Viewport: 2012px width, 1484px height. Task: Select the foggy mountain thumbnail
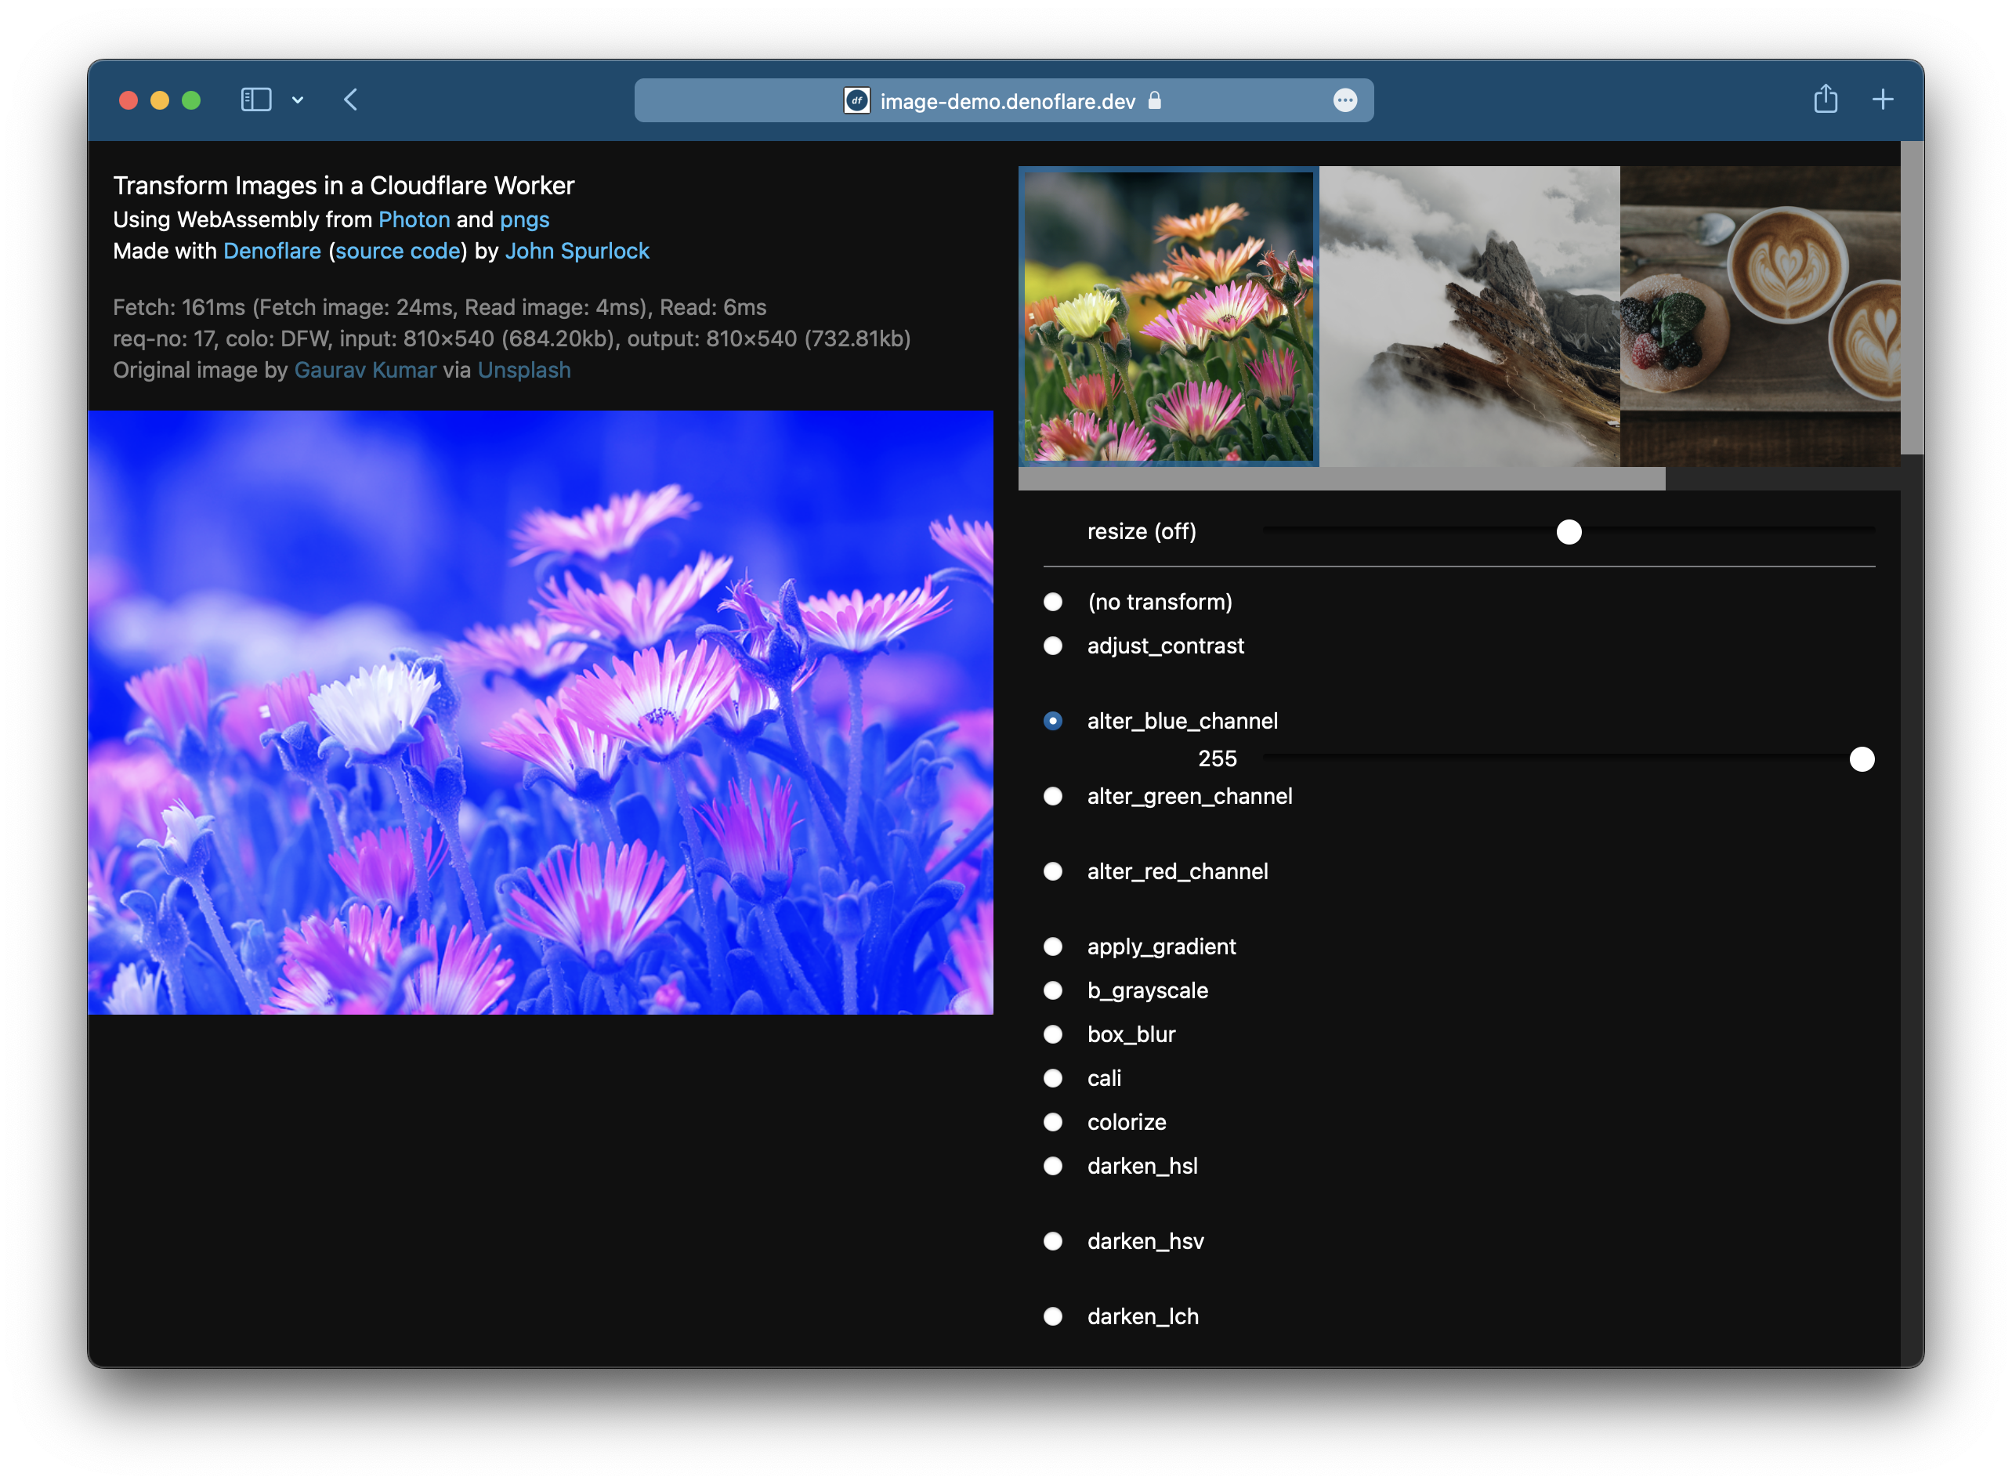(x=1468, y=317)
